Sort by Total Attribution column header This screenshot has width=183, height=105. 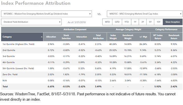pyautogui.click(x=98, y=37)
